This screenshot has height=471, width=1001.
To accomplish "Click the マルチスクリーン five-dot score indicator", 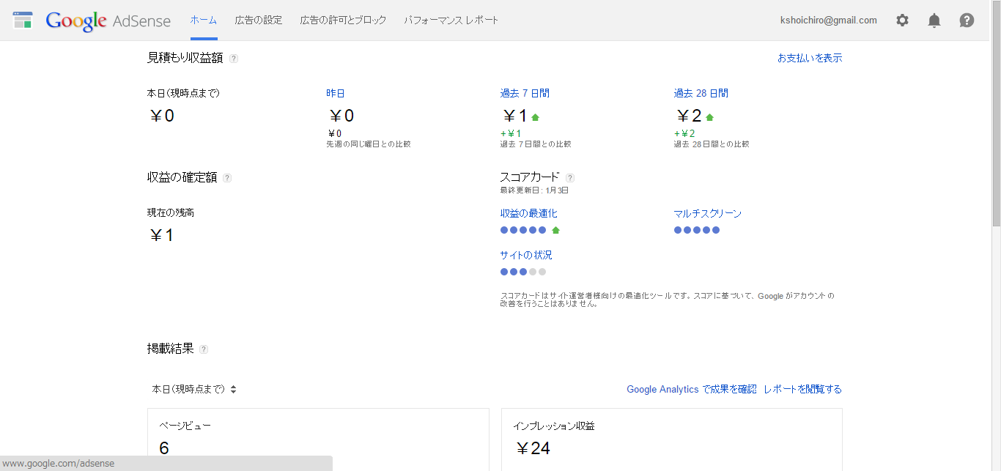I will 697,230.
